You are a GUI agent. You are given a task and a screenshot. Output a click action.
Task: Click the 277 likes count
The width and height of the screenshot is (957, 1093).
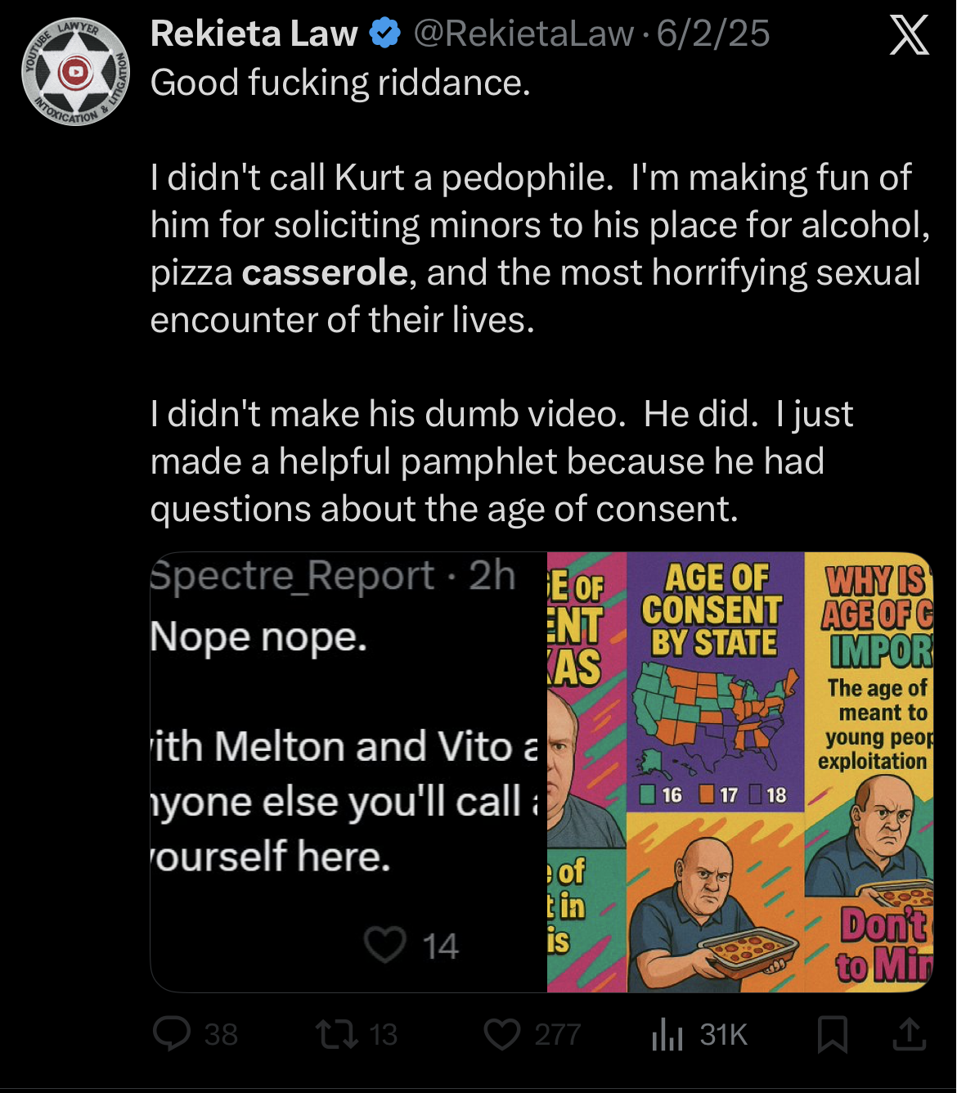558,1035
